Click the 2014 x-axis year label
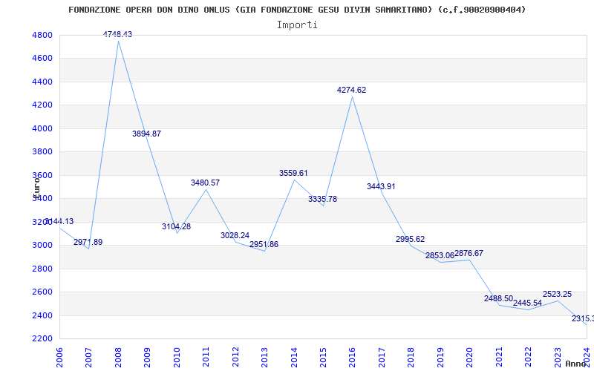The image size is (594, 371). click(x=294, y=358)
